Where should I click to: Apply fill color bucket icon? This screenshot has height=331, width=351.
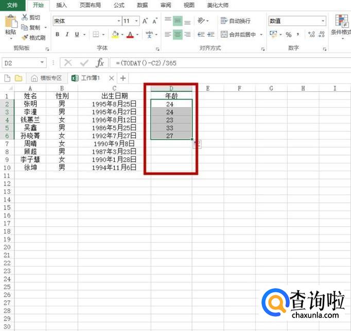tap(115, 35)
